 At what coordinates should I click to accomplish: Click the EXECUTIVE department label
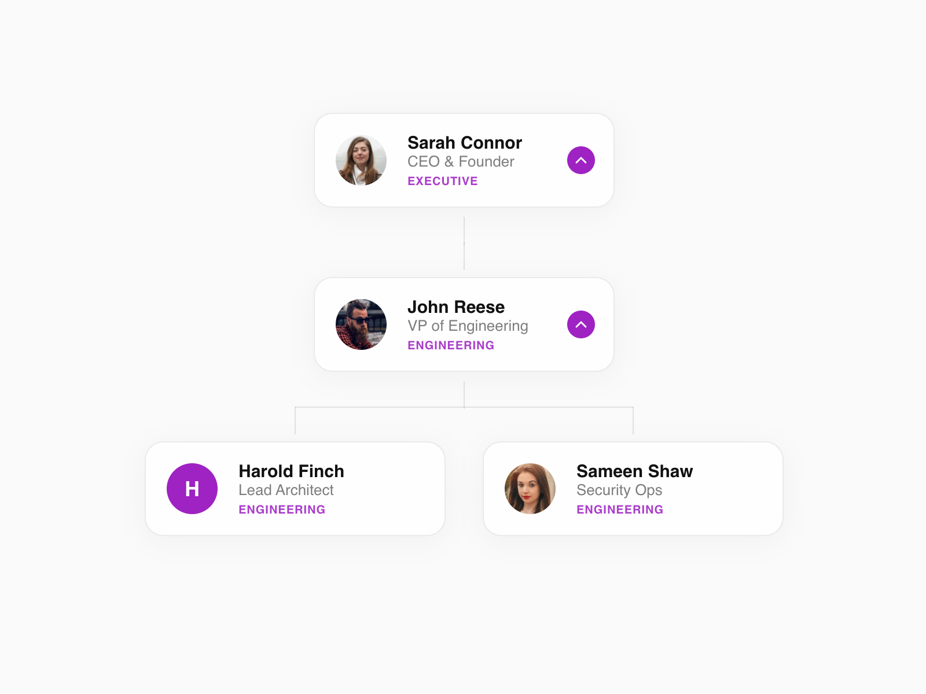[442, 181]
